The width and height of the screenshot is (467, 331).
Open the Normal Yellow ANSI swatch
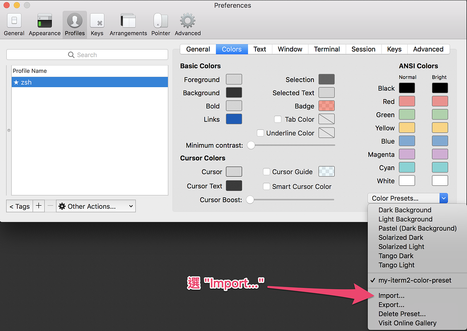pos(407,128)
